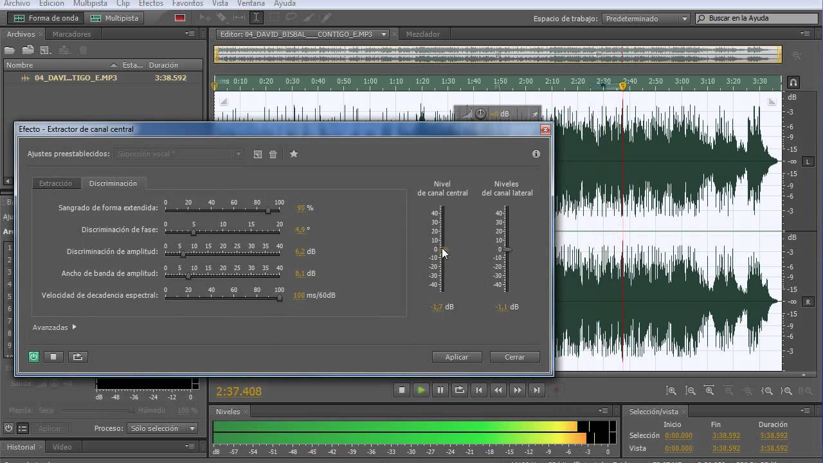
Task: Adjust Sangrado de forma extendida slider
Action: [x=267, y=210]
